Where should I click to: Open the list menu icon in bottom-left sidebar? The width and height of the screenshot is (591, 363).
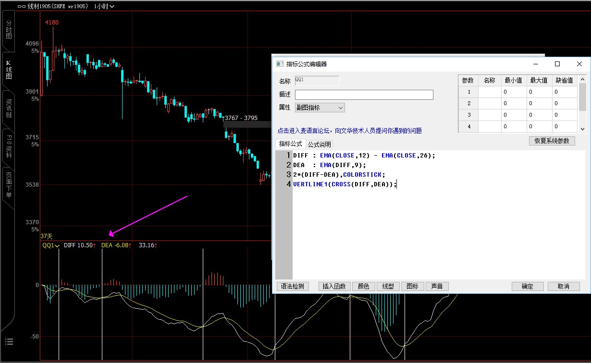[9, 342]
